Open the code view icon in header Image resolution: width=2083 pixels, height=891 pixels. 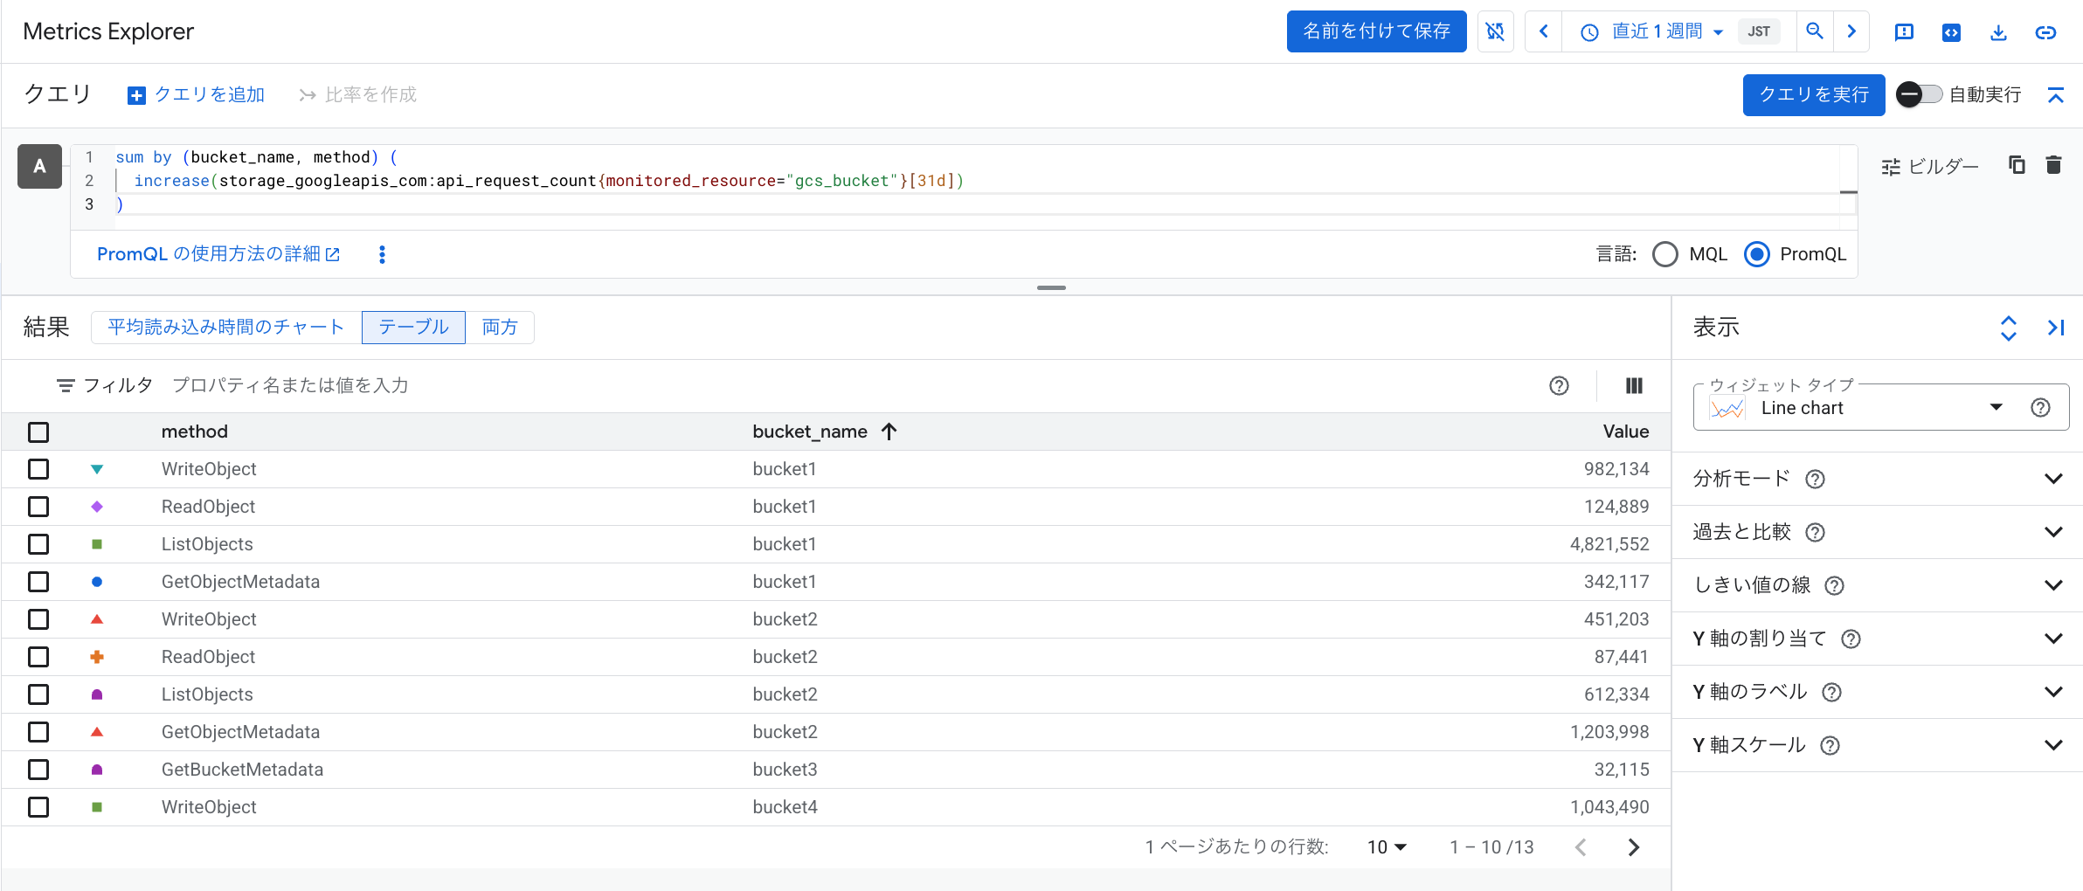coord(1951,32)
